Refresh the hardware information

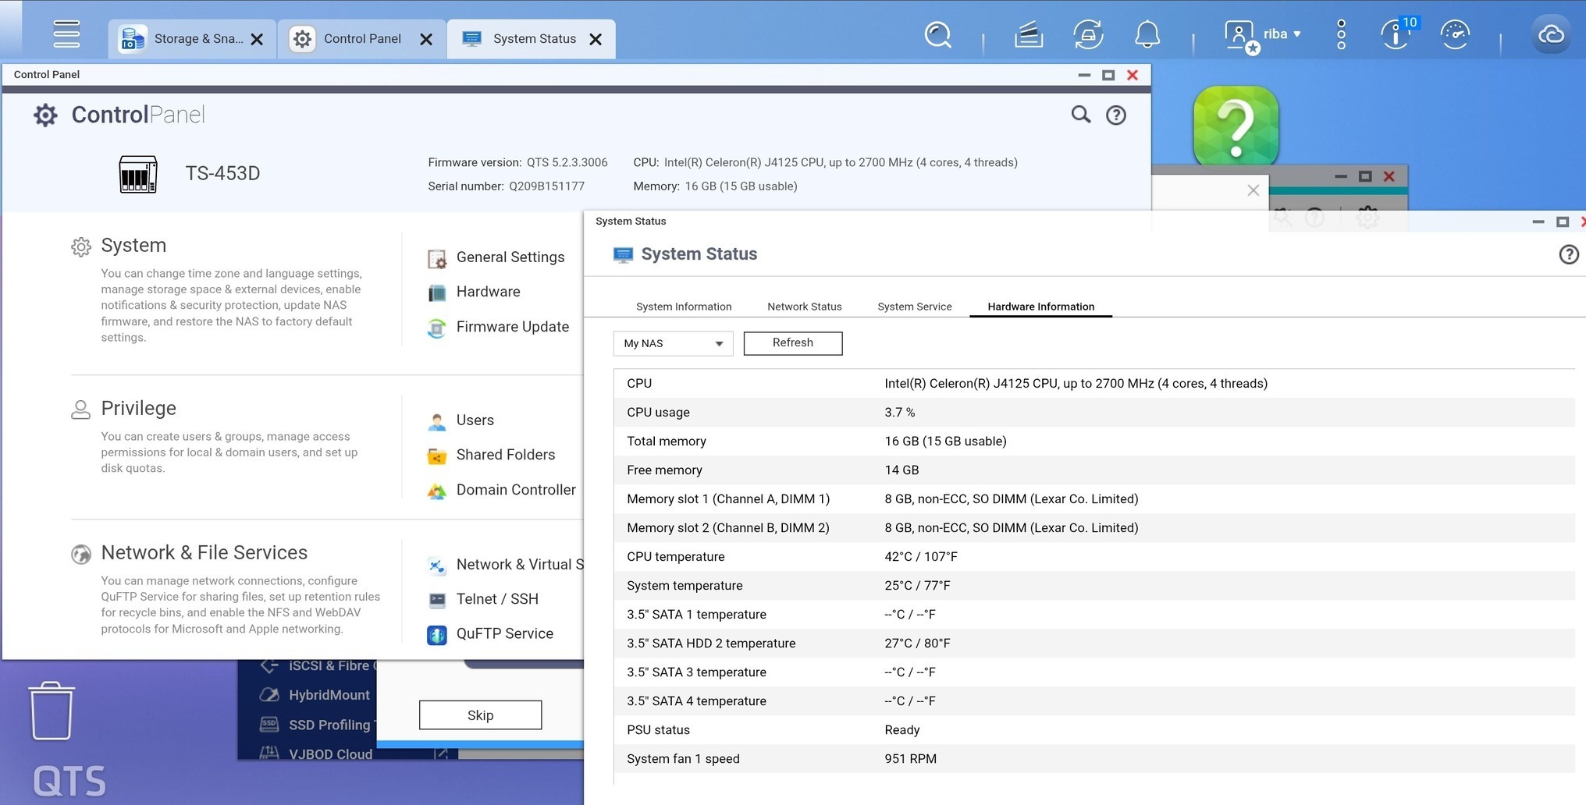793,343
